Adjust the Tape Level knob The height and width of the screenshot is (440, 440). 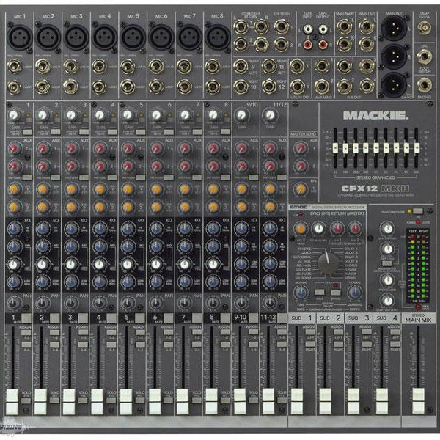(388, 249)
